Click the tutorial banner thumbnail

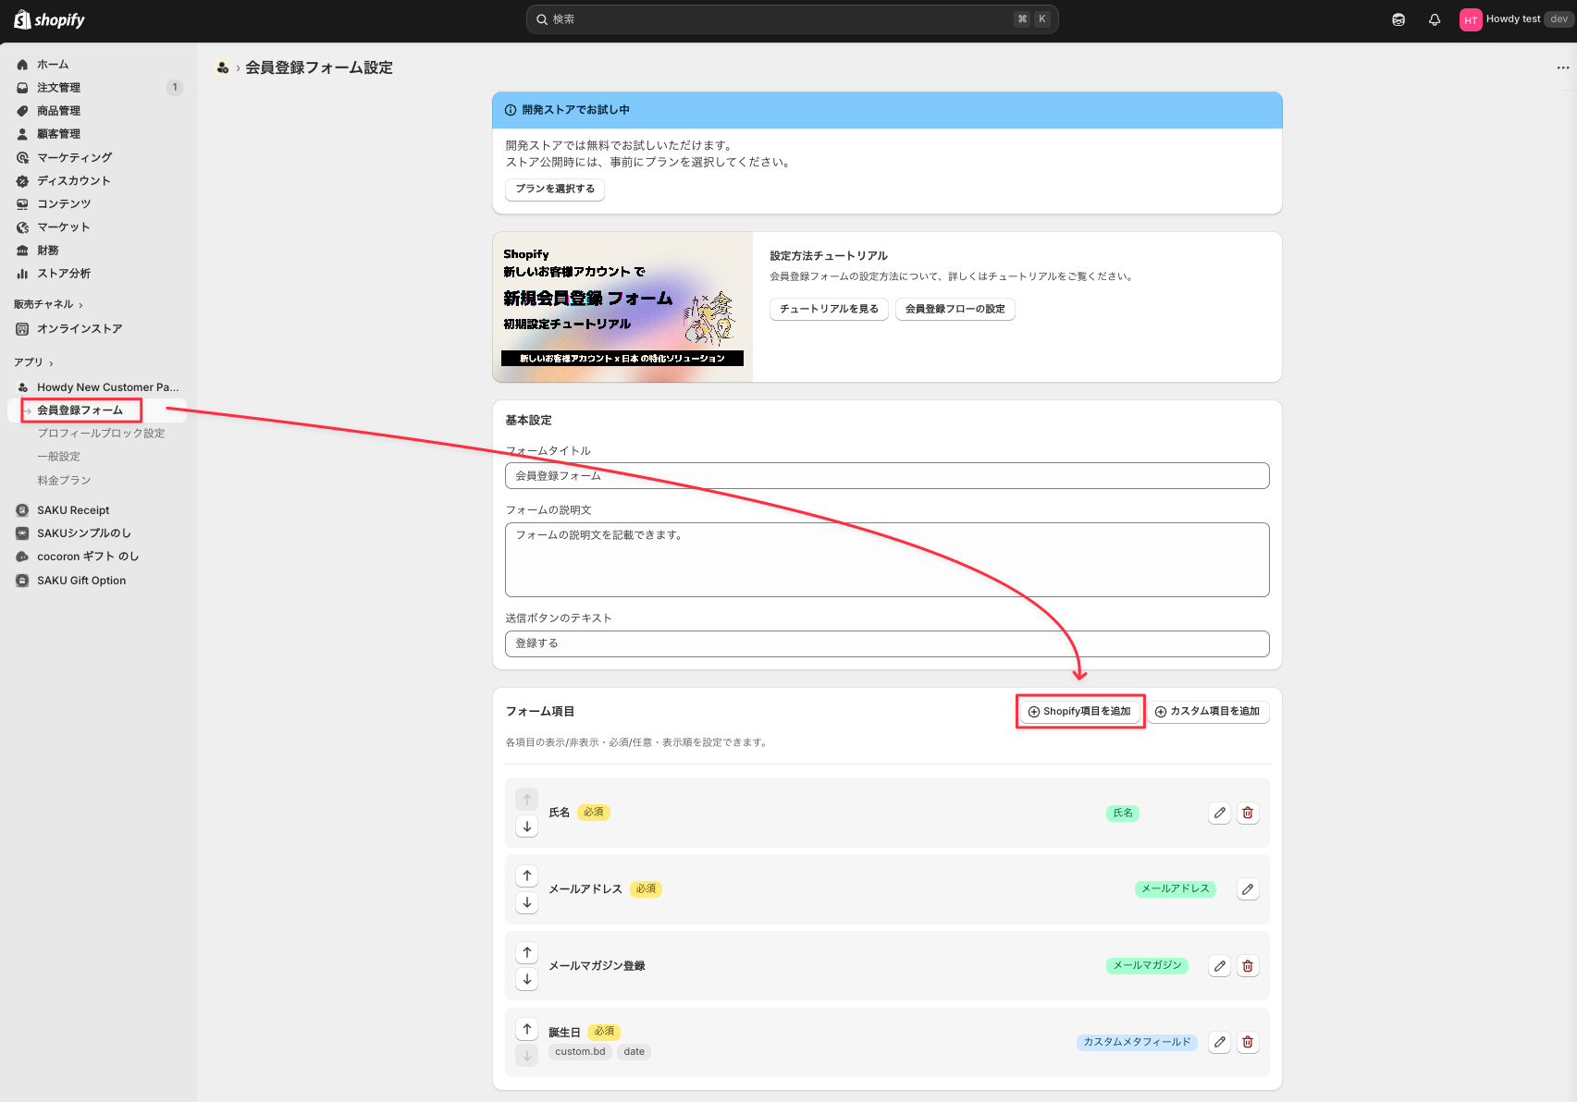pyautogui.click(x=622, y=307)
